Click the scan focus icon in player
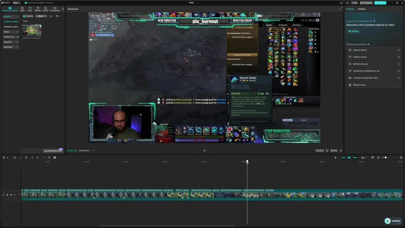Viewport: 405px width, 228px height. tap(327, 150)
